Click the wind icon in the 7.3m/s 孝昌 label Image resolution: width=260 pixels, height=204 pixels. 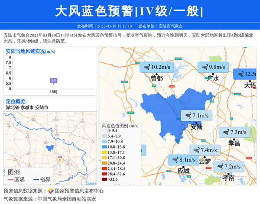226,132
